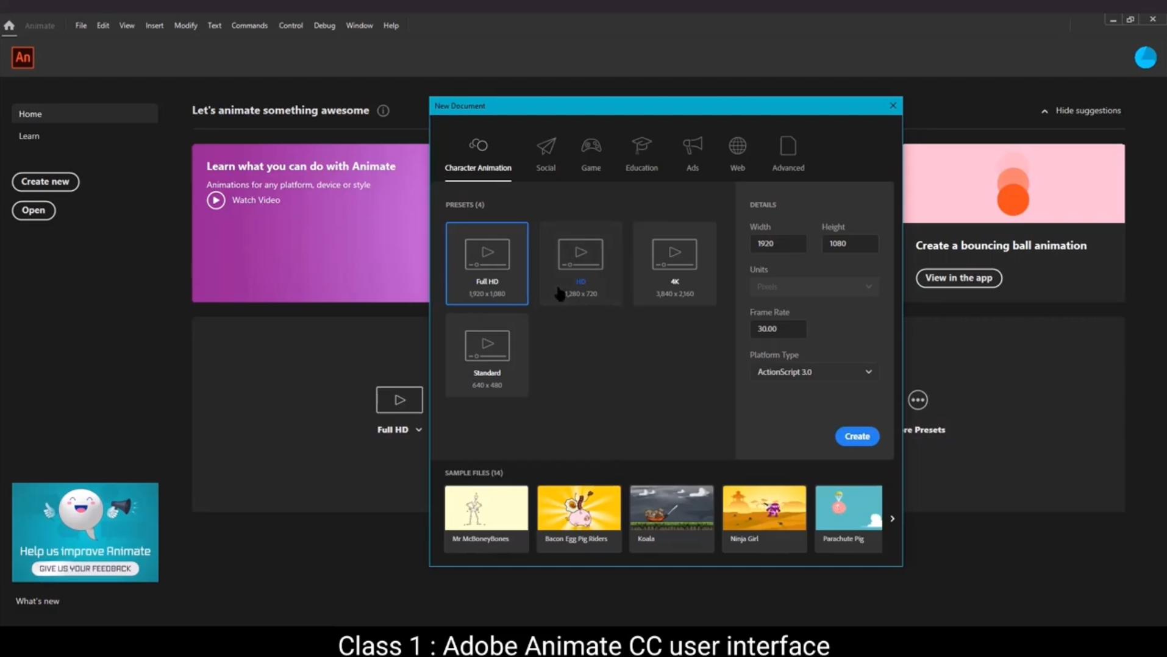Choose the Full HD 1920 x 1080 preset
Image resolution: width=1167 pixels, height=657 pixels.
[487, 263]
